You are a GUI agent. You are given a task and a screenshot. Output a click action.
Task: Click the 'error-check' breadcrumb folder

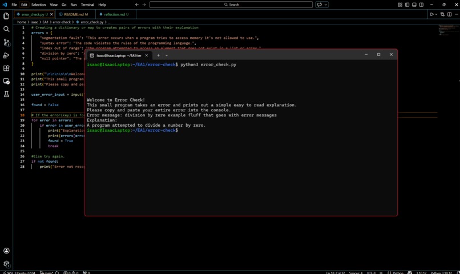pyautogui.click(x=62, y=22)
